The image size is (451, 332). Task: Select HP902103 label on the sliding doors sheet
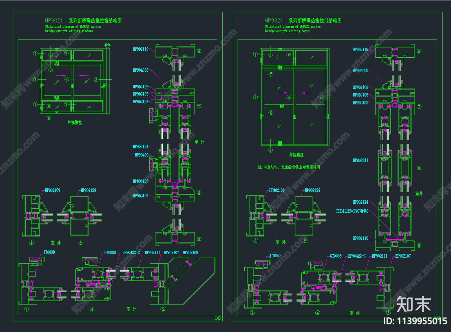click(361, 103)
